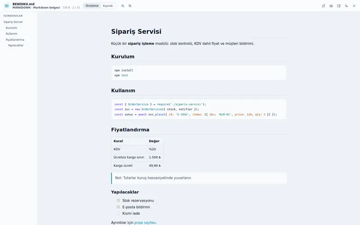Screen dimensions: 360x225
Task: Click the bold 'sipariş işleme' text
Action: point(141,43)
